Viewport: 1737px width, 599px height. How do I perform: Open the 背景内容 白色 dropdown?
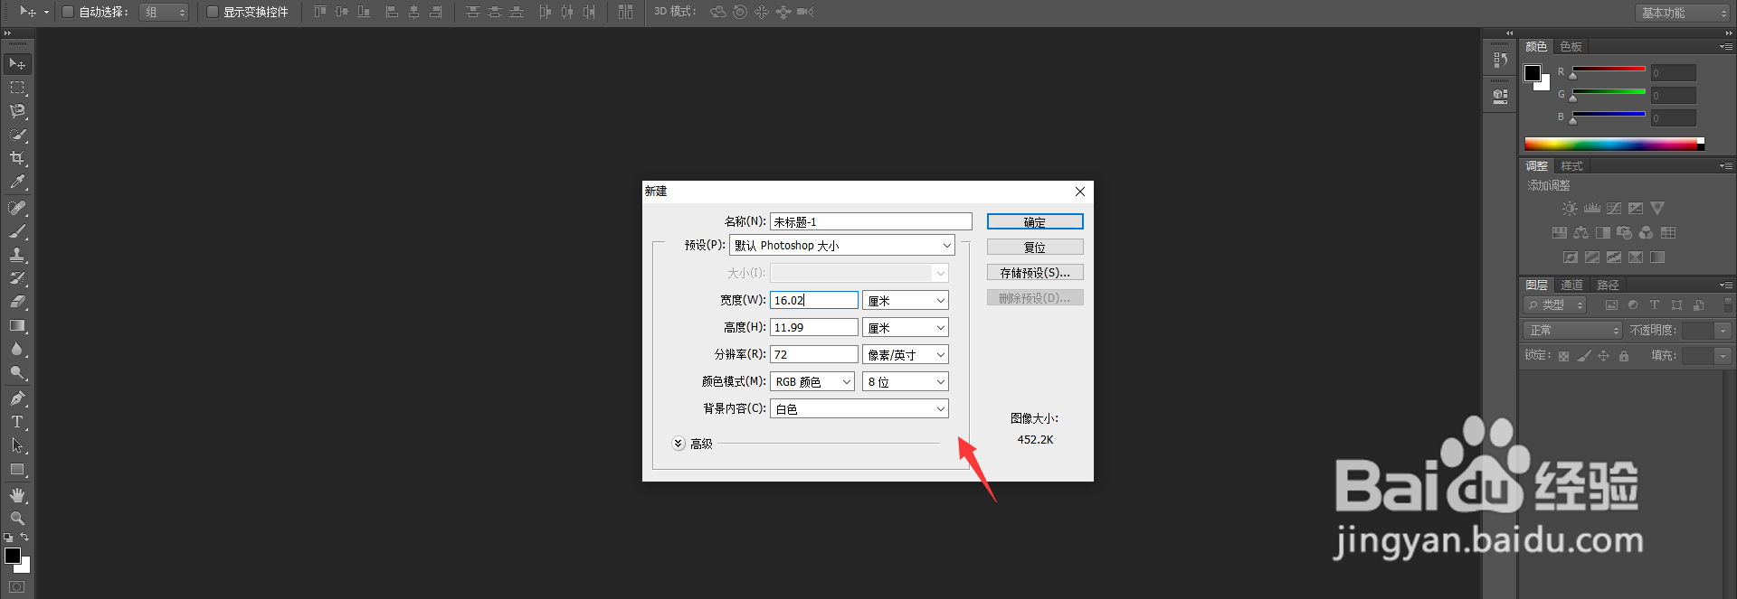tap(859, 408)
